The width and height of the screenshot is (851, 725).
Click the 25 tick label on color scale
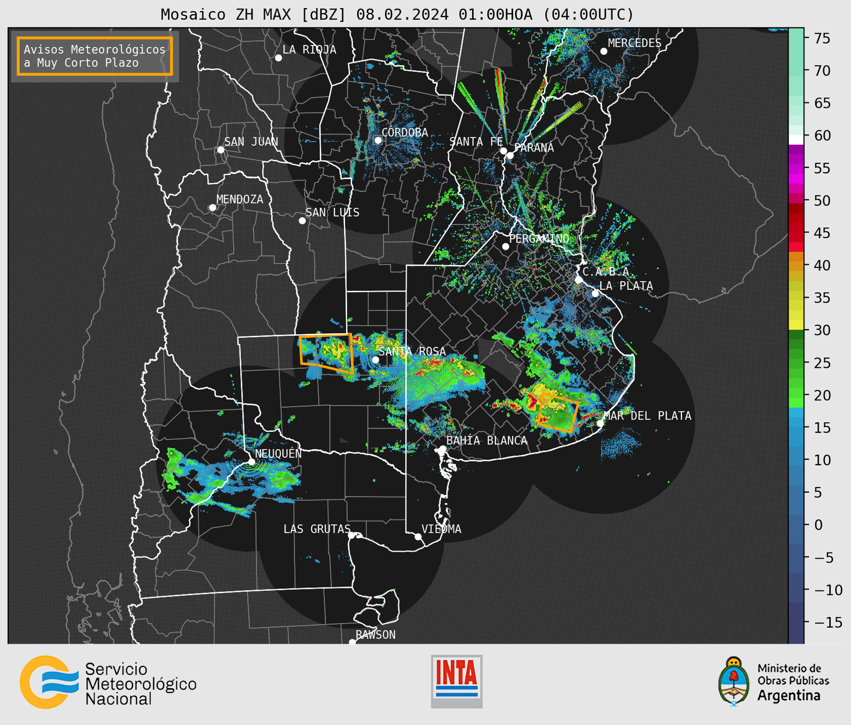click(x=823, y=362)
